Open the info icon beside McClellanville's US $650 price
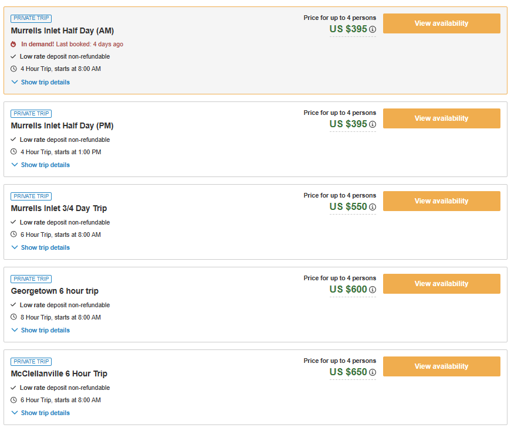511x428 pixels. [x=373, y=372]
